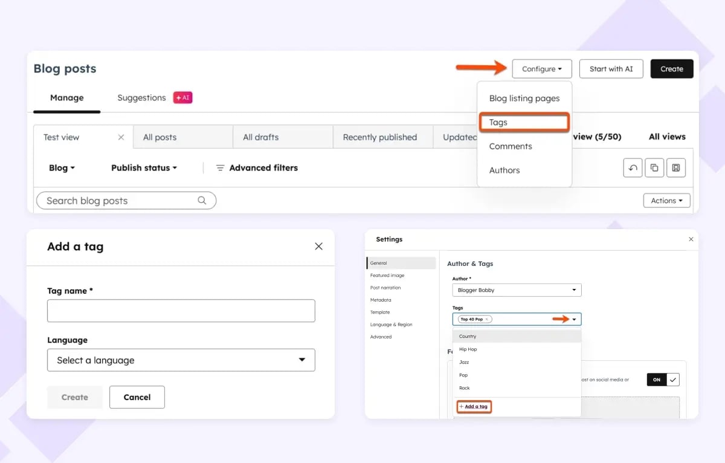
Task: Remove the Top 40 Pop tag chip
Action: click(x=487, y=319)
